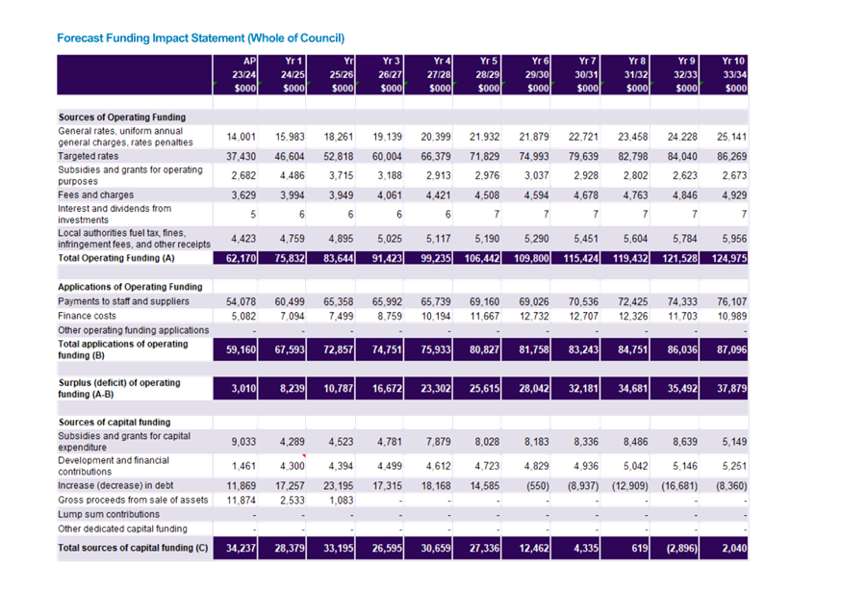
Task: Click Payments to staff and suppliers label
Action: [123, 301]
